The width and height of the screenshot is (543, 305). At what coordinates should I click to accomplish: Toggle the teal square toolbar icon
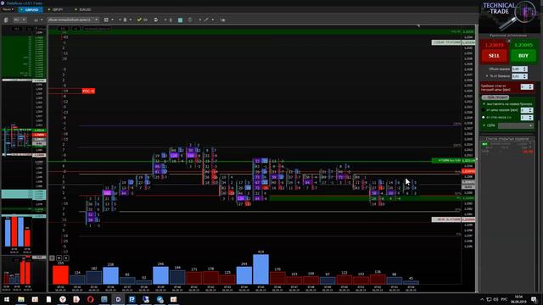tap(180, 20)
